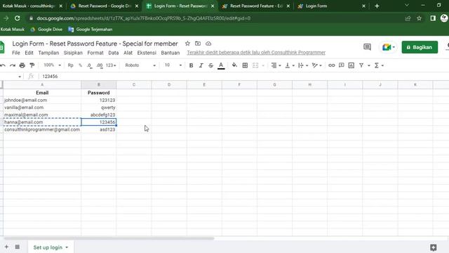Show all sheets list
This screenshot has width=449, height=253.
coord(17,247)
